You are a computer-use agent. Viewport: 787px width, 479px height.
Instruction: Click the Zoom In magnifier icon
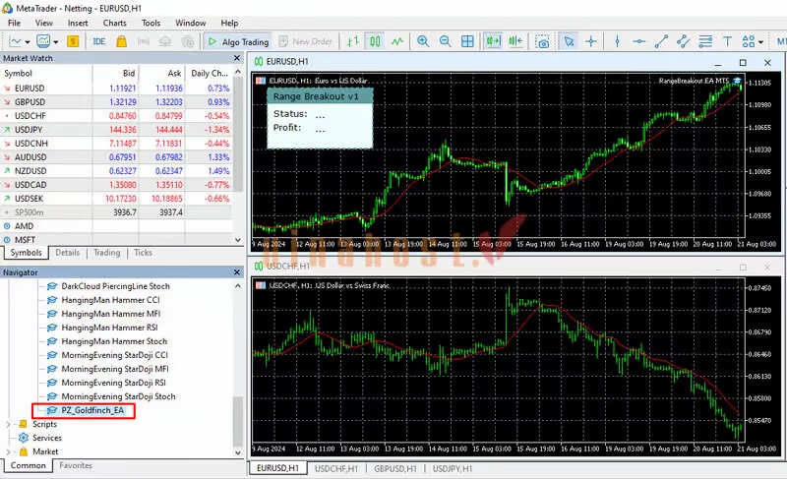pos(423,41)
